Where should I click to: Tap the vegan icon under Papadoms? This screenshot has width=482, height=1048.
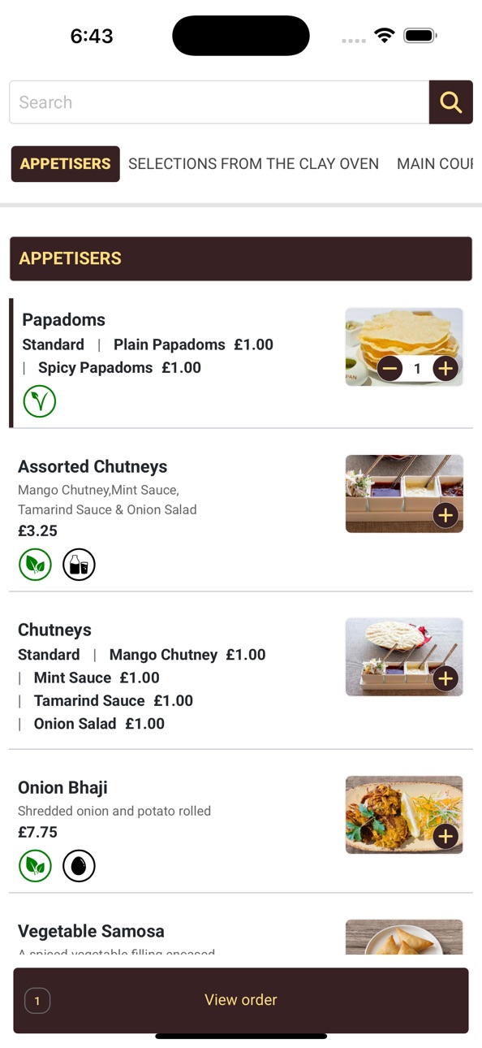[x=39, y=401]
